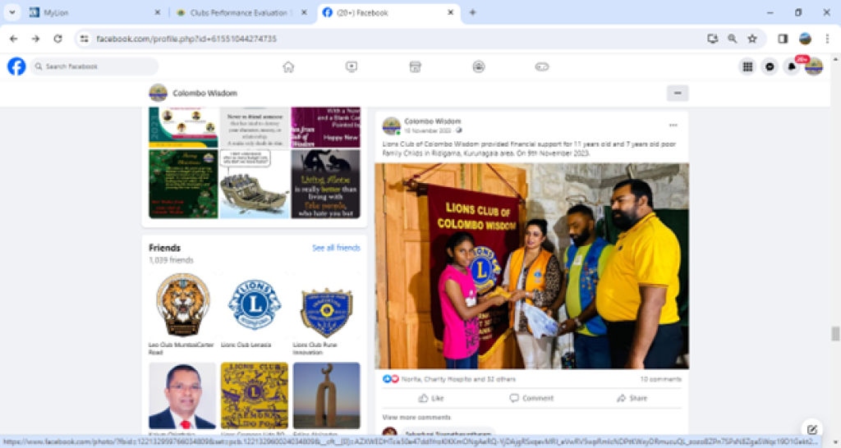View site information icon in address bar
The height and width of the screenshot is (448, 841).
tap(85, 39)
